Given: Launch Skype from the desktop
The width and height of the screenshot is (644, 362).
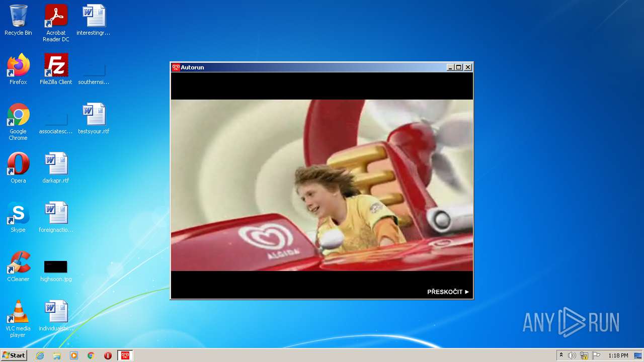Looking at the screenshot, I should [18, 217].
